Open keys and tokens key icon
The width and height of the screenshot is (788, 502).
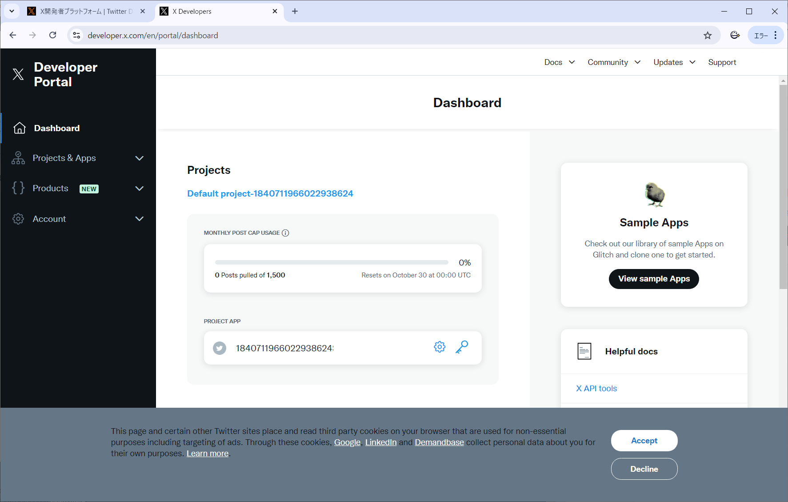pos(462,347)
